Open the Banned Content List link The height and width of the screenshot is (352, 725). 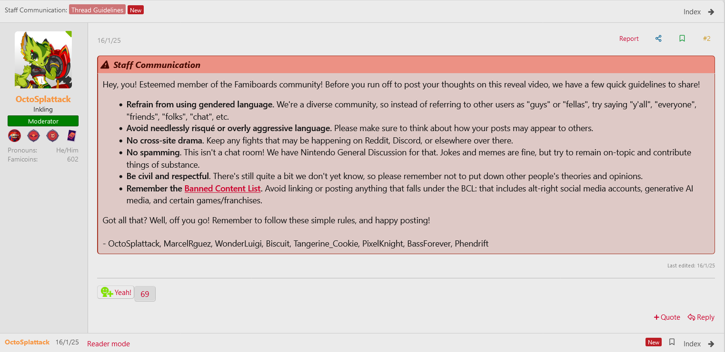pos(222,189)
